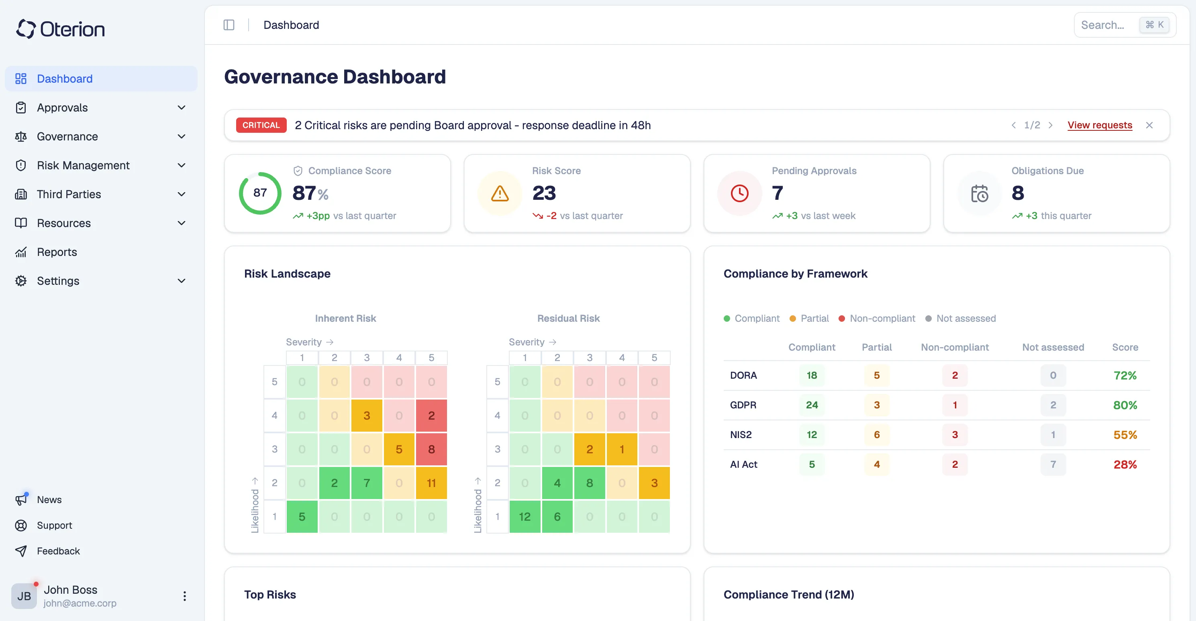Click inherent risk green cell with 7
Screen dimensions: 1196x621
(x=366, y=483)
